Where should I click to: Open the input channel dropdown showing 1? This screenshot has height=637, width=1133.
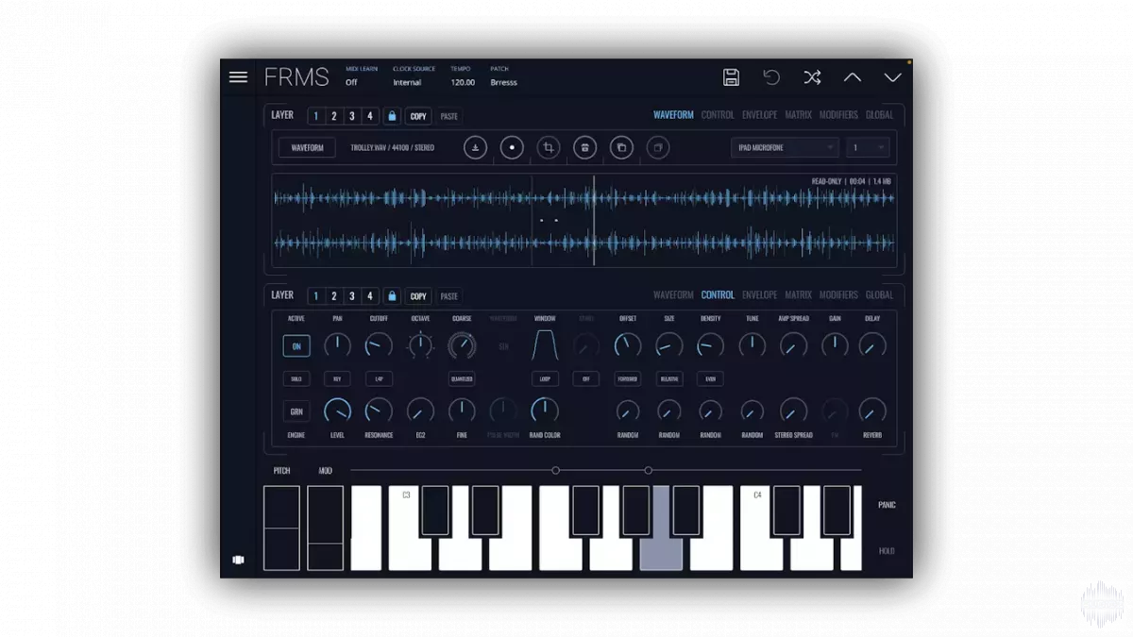868,148
